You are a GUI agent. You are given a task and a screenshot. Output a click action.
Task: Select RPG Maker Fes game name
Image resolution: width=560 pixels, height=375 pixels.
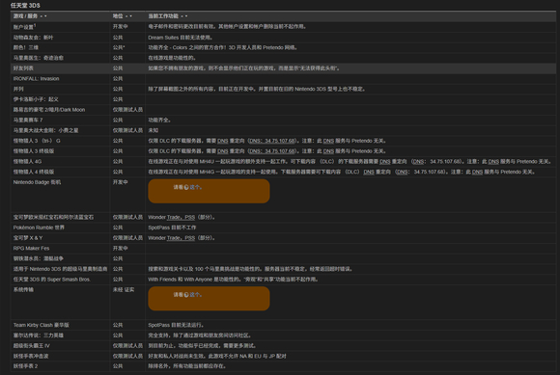[32, 248]
